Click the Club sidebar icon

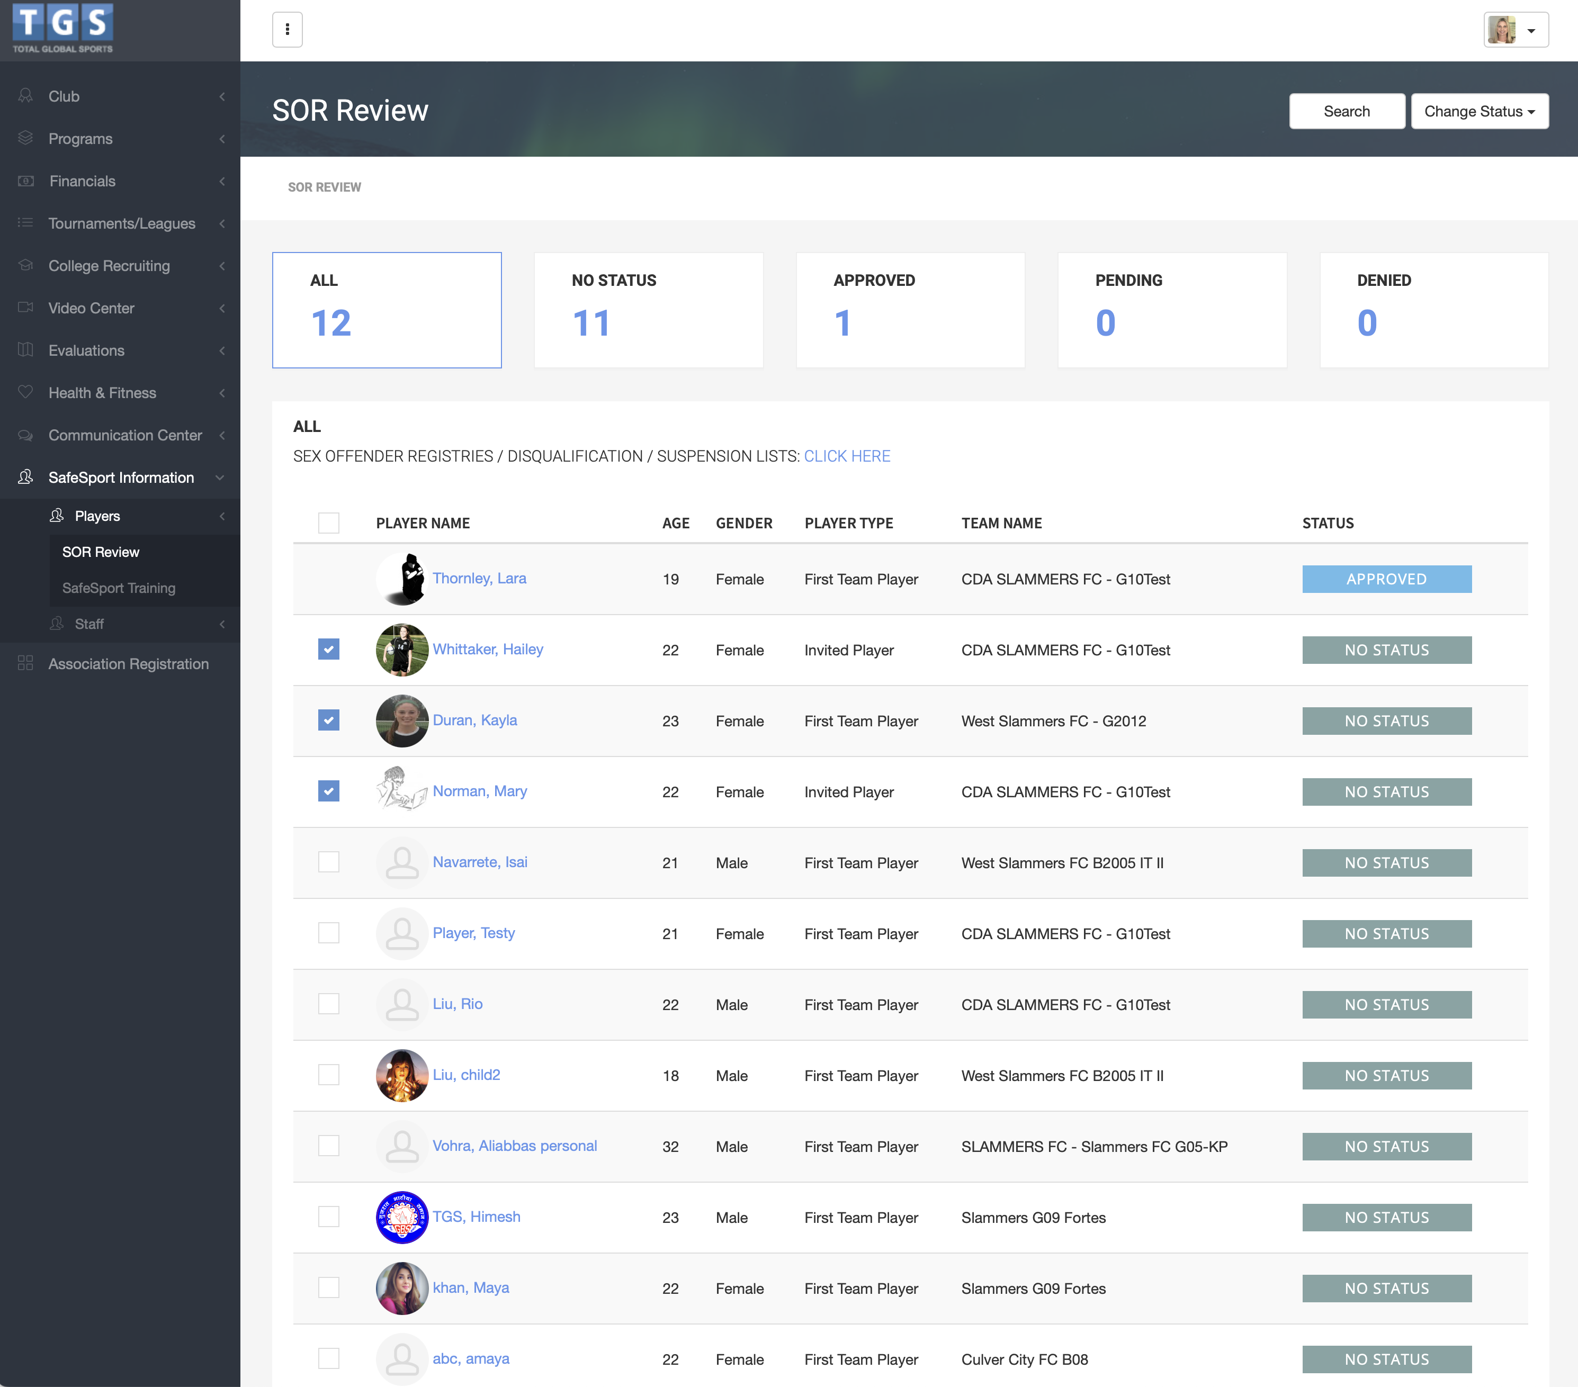coord(25,96)
